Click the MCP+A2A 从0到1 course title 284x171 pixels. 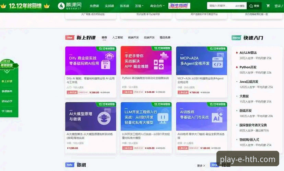(200, 80)
